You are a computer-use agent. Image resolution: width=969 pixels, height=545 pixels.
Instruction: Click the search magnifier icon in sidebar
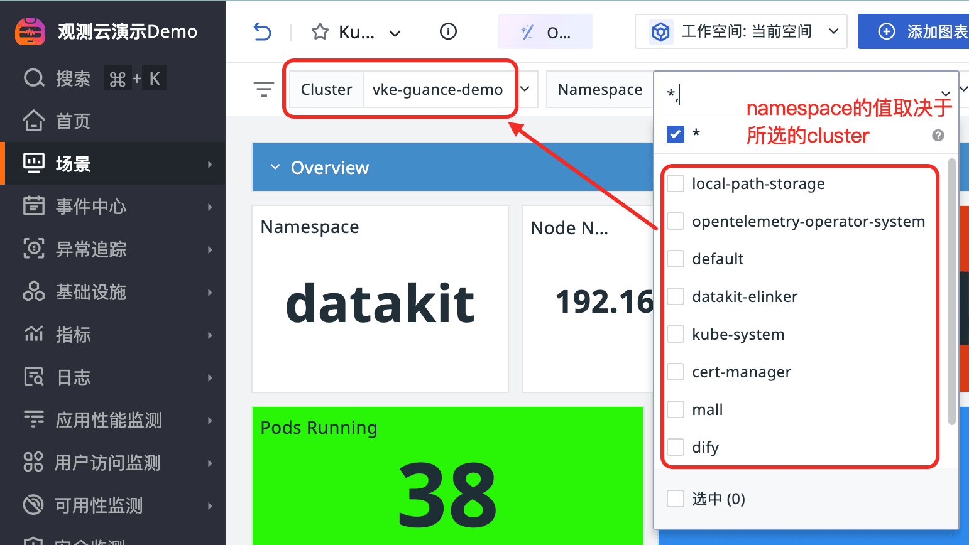[x=34, y=78]
